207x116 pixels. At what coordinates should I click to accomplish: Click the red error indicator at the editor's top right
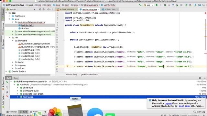click(205, 13)
